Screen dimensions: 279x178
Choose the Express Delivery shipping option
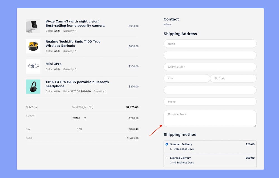[167, 158]
